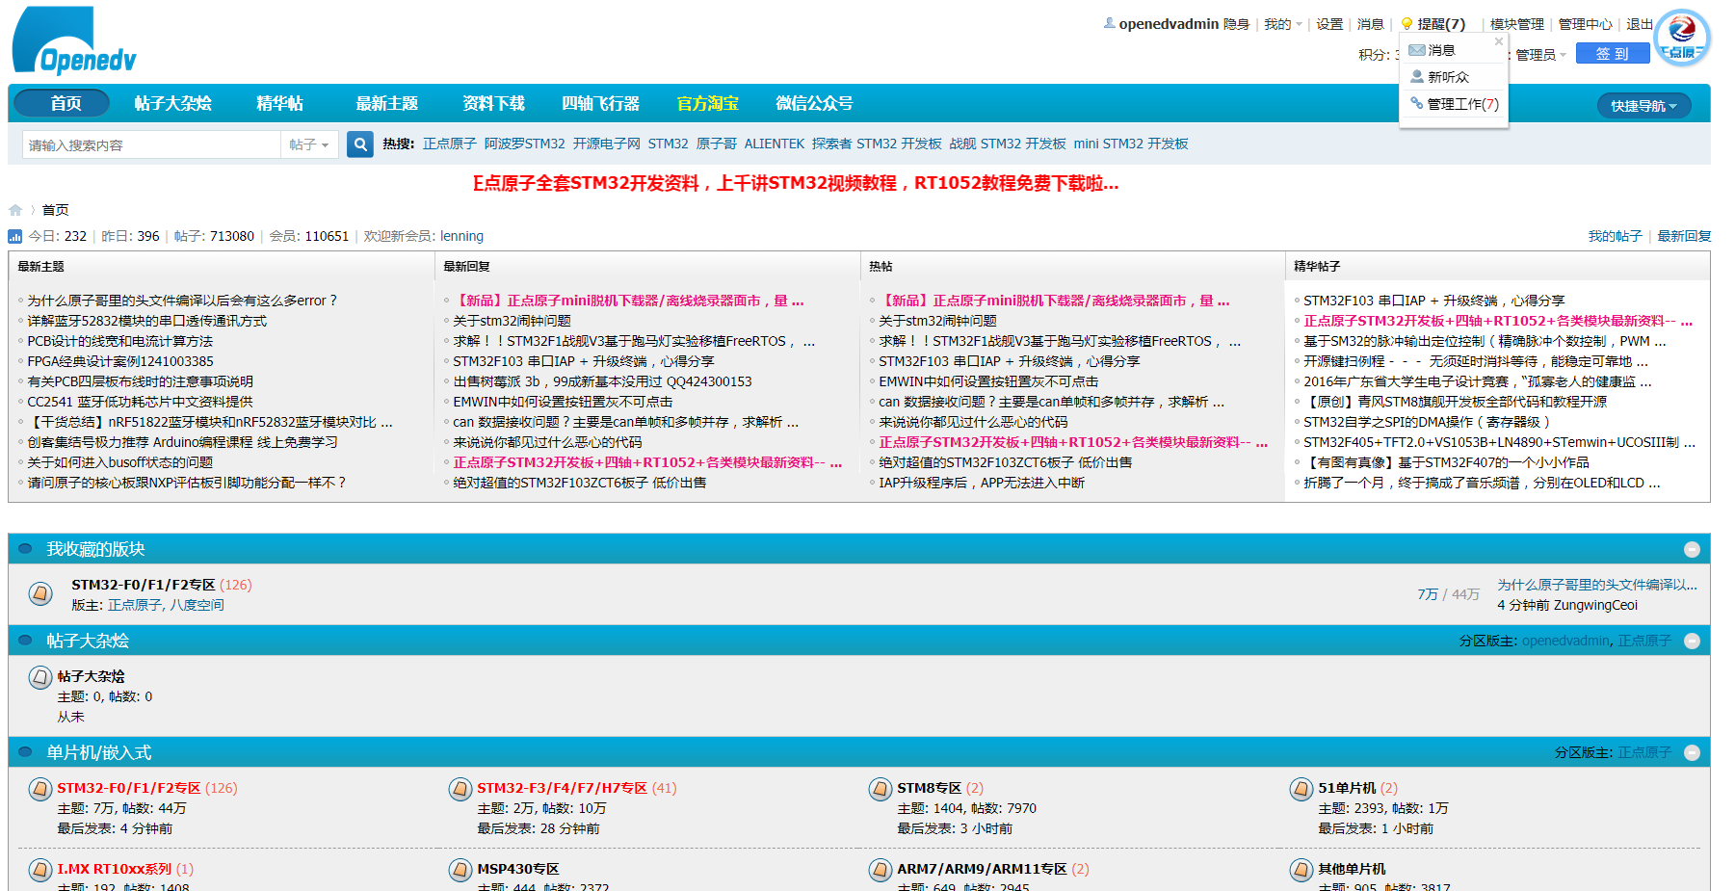
Task: Click ZungwingCeoi last poster link
Action: click(1595, 605)
